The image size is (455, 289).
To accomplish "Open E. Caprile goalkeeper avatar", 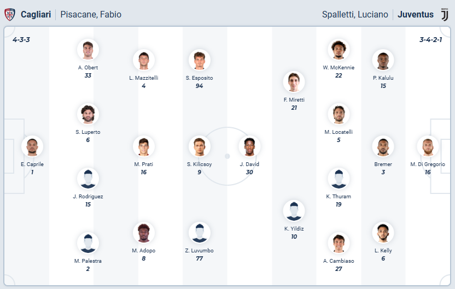I will click(32, 146).
